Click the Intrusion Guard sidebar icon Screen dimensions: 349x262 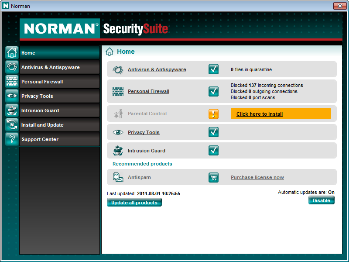[x=11, y=110]
